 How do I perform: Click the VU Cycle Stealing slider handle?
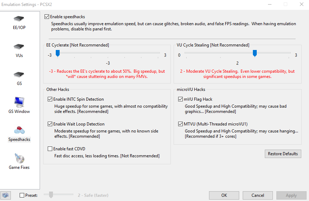[x=255, y=53]
